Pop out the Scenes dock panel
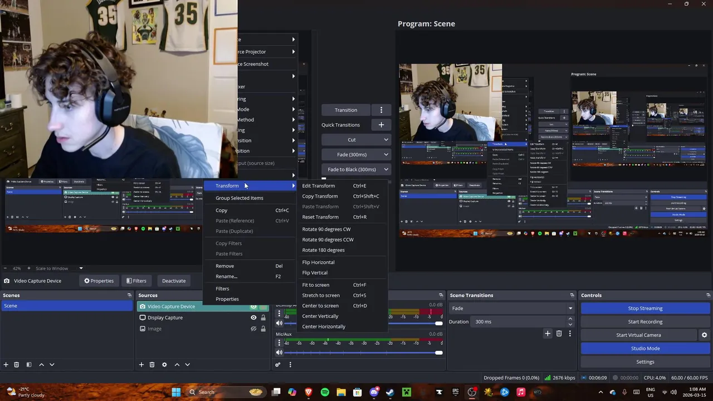This screenshot has height=401, width=713. coord(129,295)
